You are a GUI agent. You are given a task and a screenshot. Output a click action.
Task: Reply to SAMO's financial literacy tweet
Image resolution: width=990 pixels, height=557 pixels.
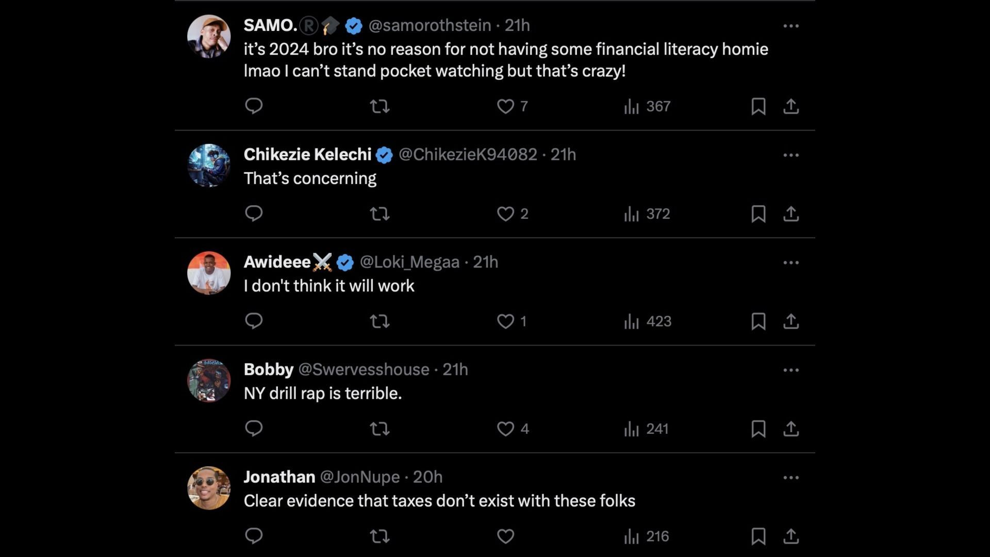tap(254, 106)
